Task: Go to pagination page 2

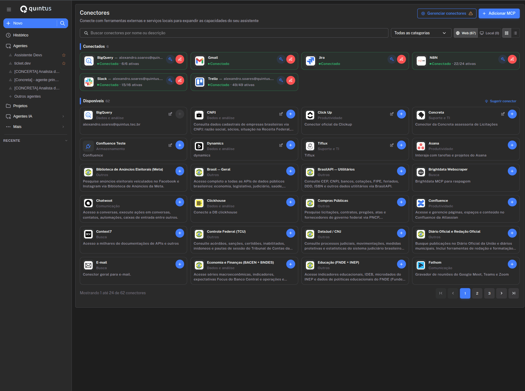Action: pos(477,293)
